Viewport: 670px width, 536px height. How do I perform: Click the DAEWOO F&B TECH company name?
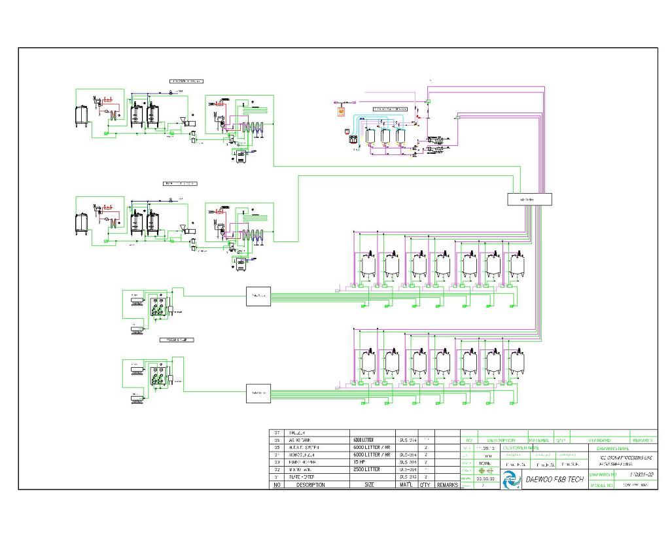554,479
